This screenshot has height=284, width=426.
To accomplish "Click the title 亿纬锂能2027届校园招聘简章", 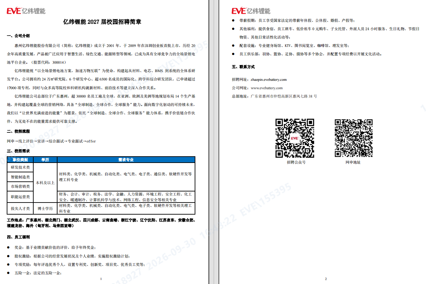I will tap(102, 22).
